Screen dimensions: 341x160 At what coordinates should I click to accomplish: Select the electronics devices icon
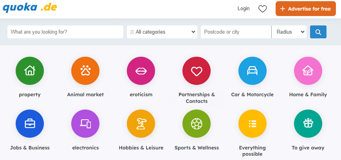[85, 124]
